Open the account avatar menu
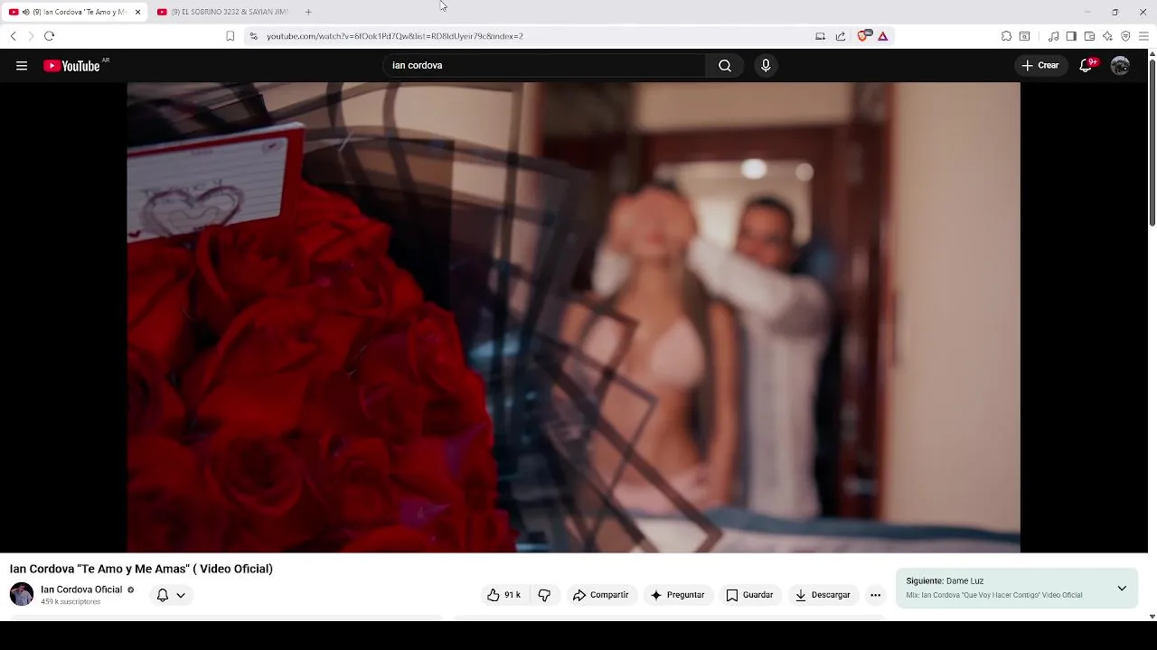 tap(1120, 65)
